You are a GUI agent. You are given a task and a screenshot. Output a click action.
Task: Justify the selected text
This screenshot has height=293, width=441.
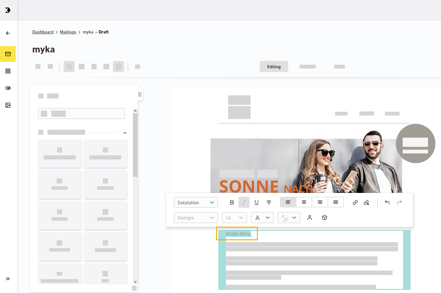pyautogui.click(x=336, y=202)
